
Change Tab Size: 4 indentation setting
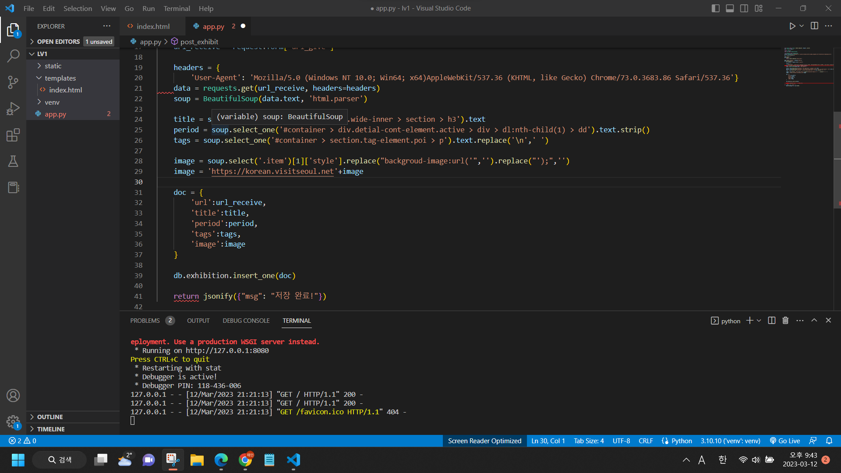pyautogui.click(x=589, y=441)
